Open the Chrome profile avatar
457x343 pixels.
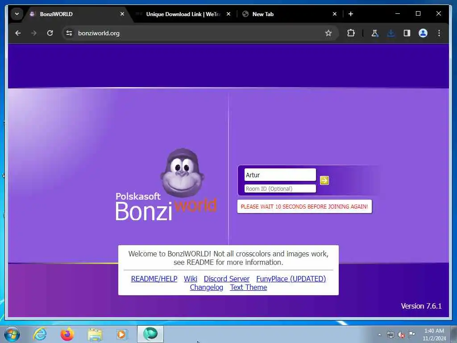423,33
